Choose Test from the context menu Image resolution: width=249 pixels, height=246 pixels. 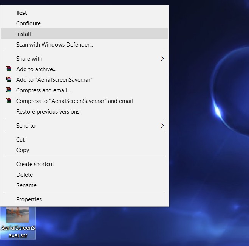pyautogui.click(x=85, y=13)
